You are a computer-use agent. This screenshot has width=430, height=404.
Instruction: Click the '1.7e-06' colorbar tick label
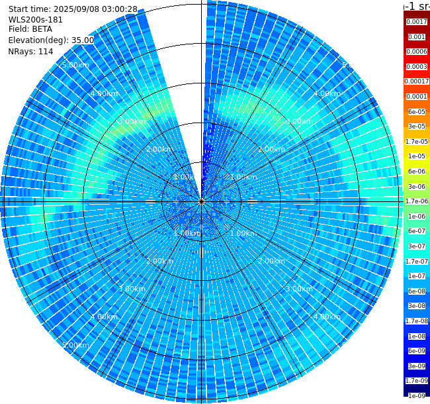(x=417, y=201)
